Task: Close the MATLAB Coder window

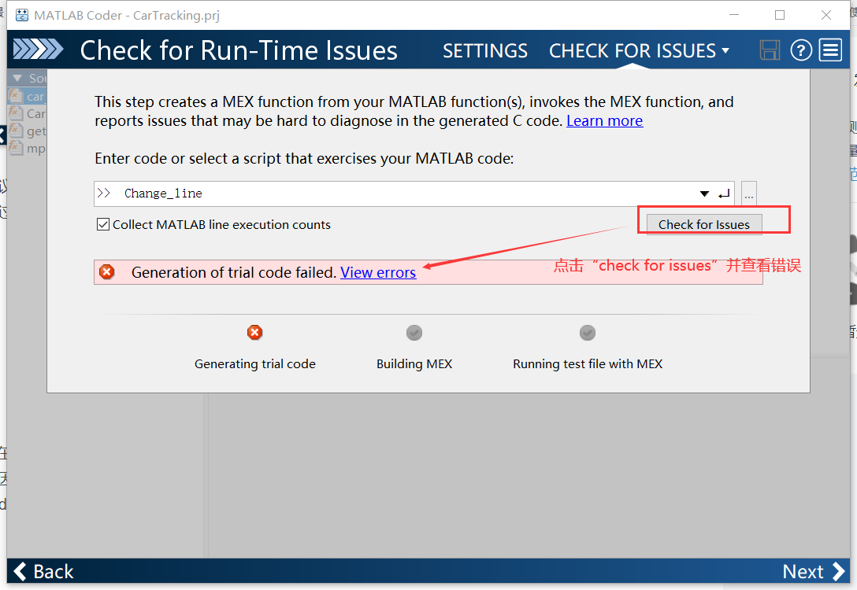Action: pos(825,15)
